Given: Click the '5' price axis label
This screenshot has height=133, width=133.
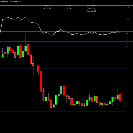Looking at the screenshot, I should click(126, 112).
